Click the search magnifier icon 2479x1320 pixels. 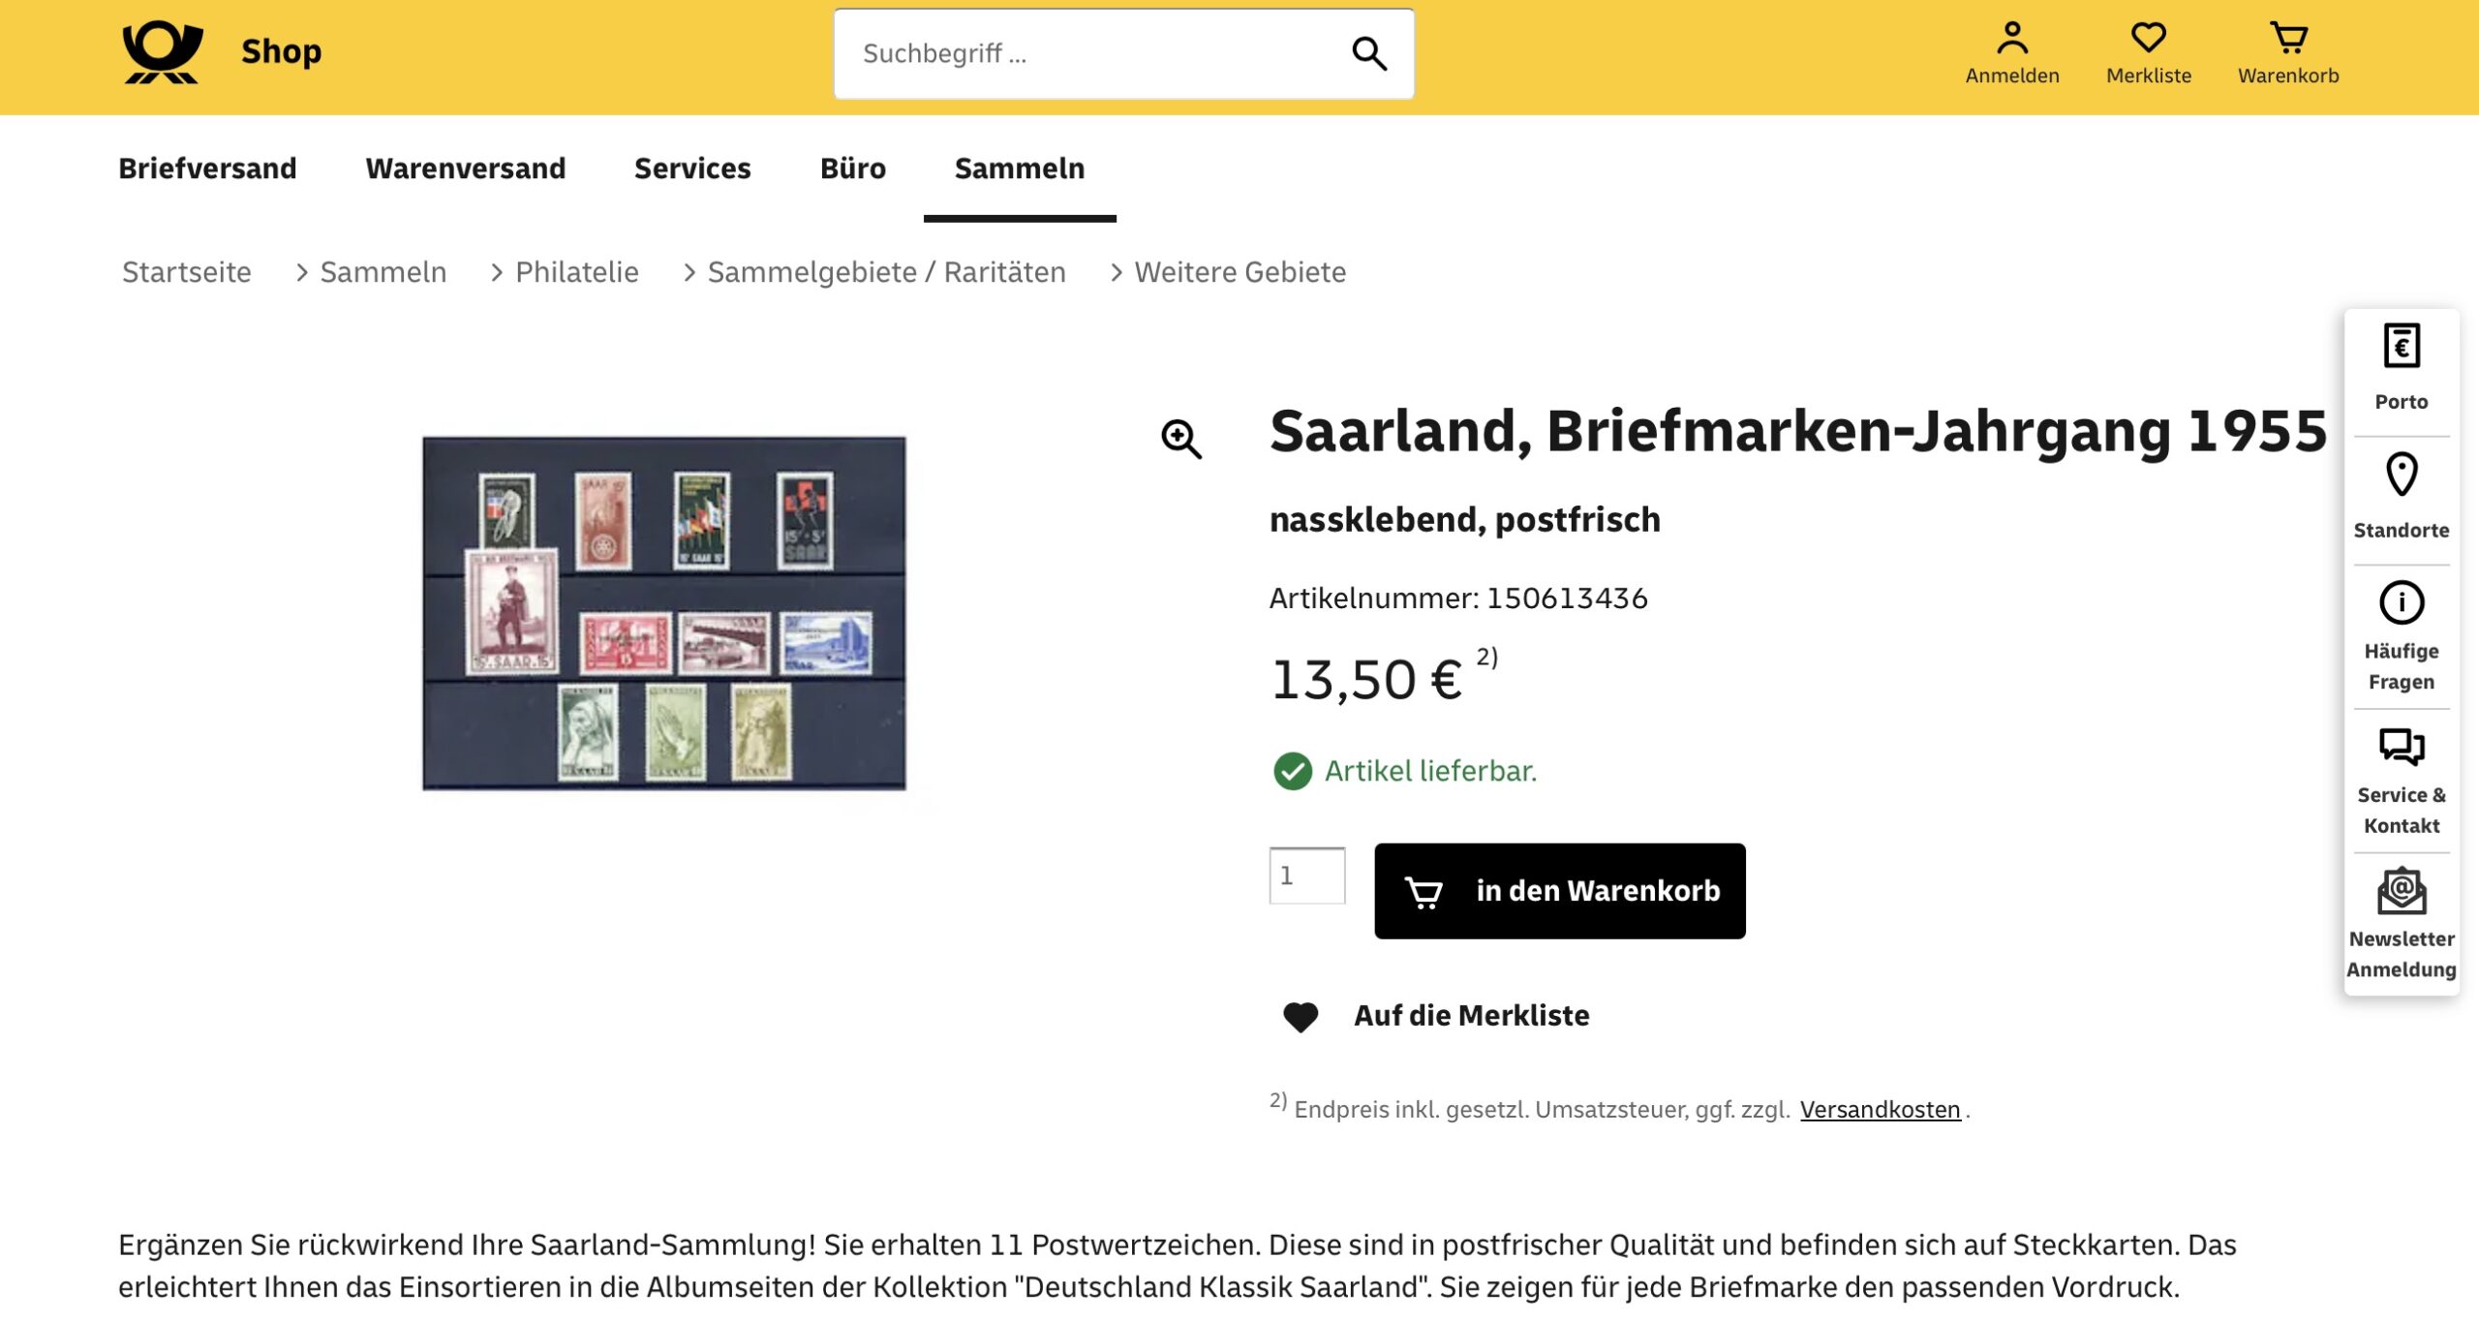pyautogui.click(x=1369, y=53)
